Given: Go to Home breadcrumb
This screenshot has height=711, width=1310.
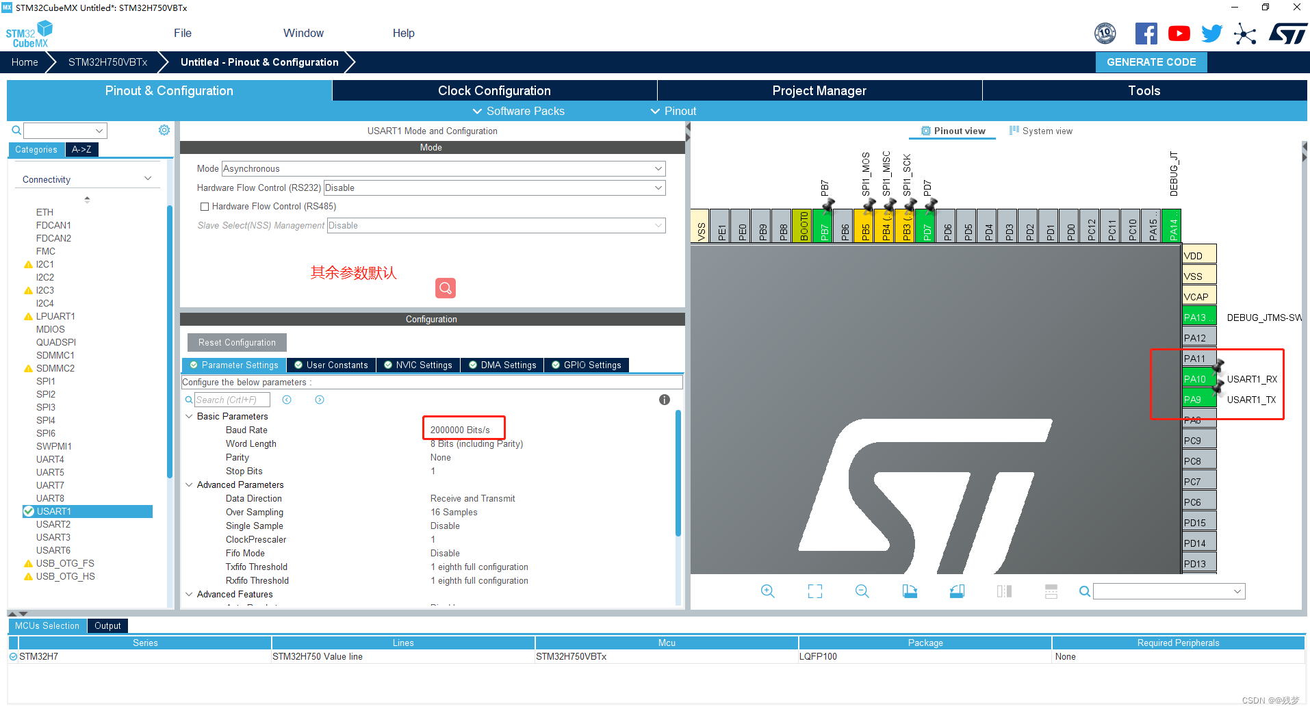Looking at the screenshot, I should click(25, 62).
